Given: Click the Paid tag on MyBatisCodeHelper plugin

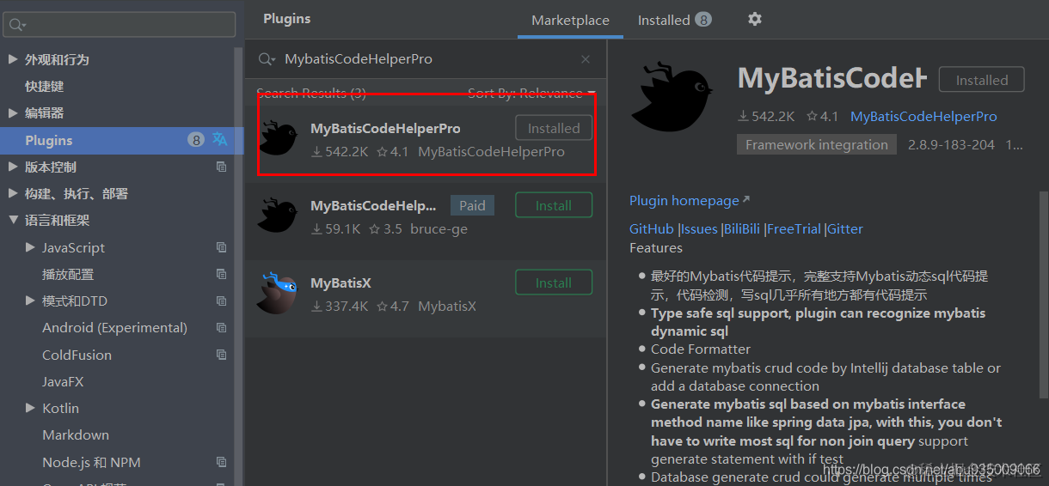Looking at the screenshot, I should [x=472, y=205].
